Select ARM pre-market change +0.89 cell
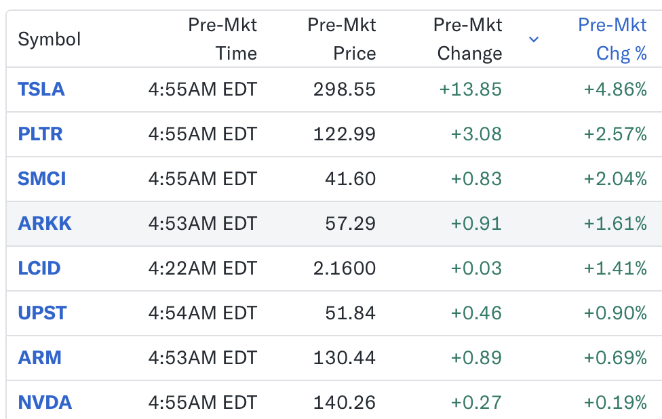Viewport: 662px width, 419px height. [476, 358]
